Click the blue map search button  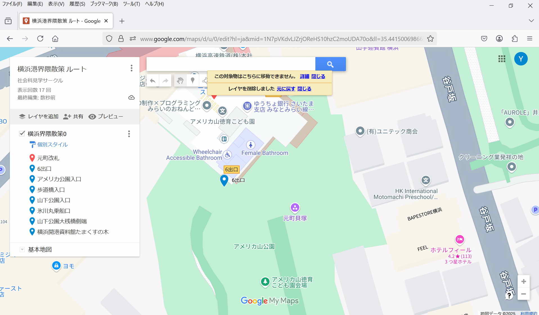(x=330, y=64)
